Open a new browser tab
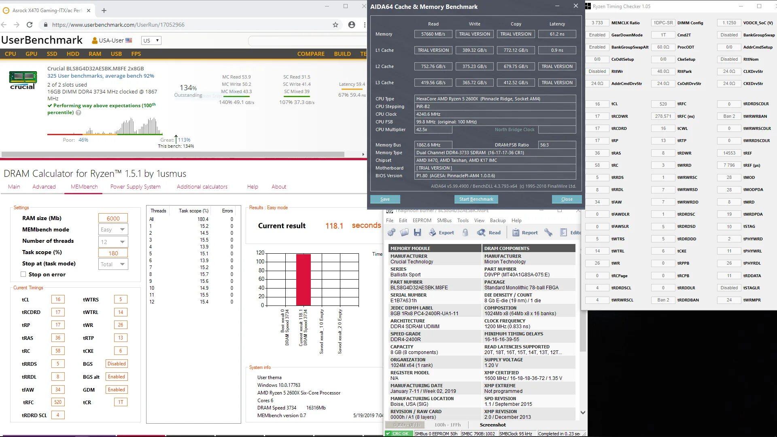Image resolution: width=777 pixels, height=437 pixels. point(104,11)
